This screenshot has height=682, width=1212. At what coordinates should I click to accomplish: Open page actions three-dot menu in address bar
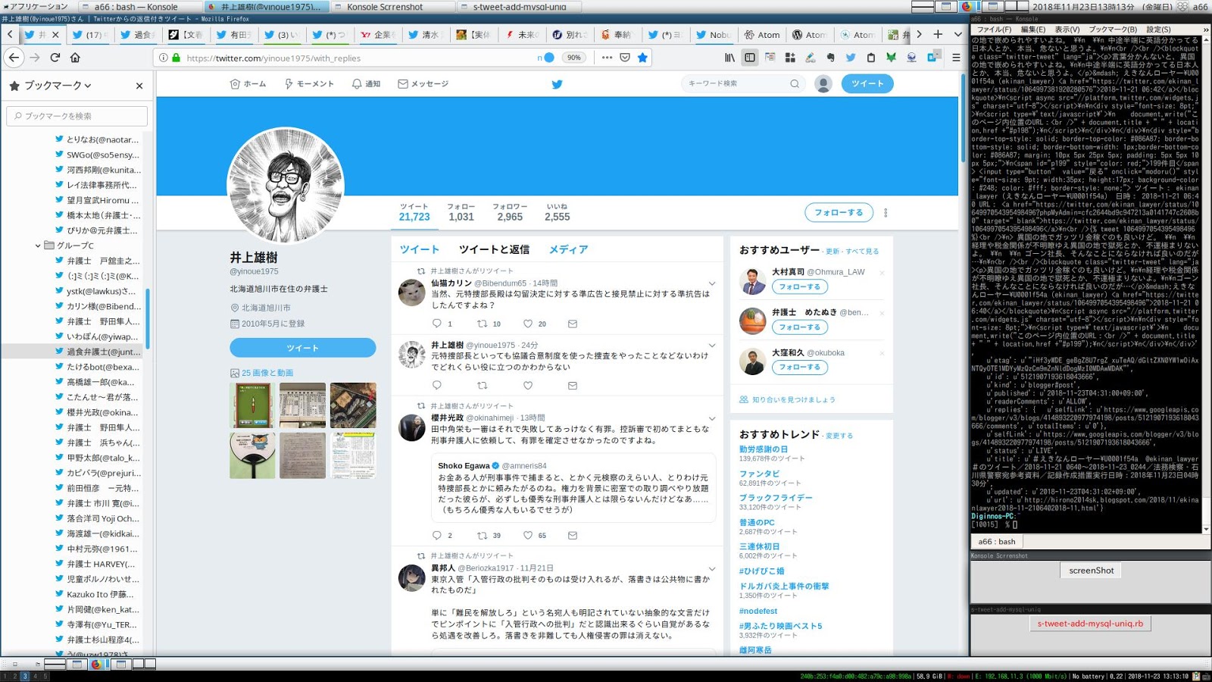[x=607, y=58]
